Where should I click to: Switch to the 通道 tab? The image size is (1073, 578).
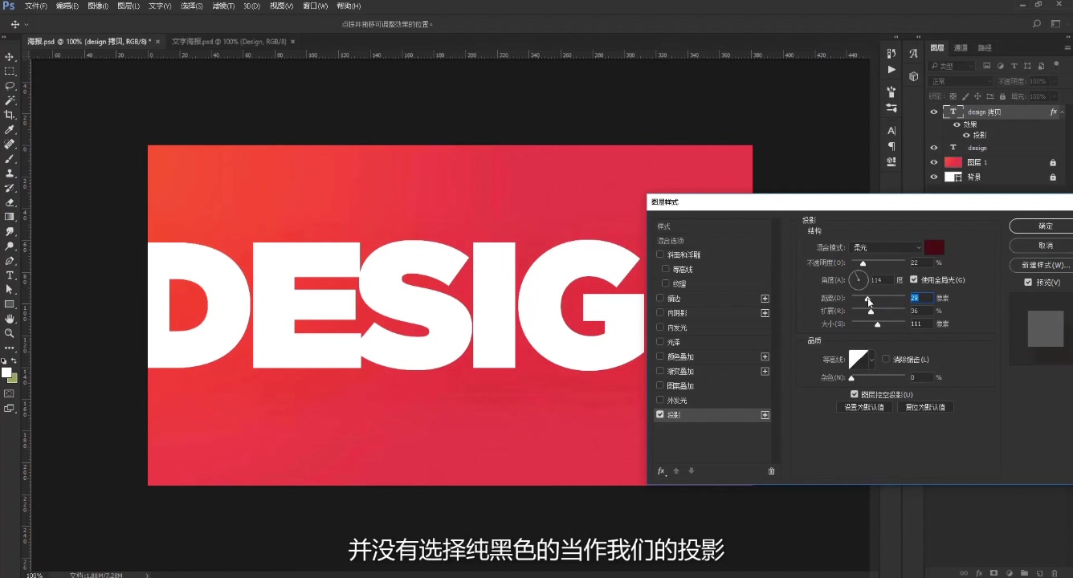click(961, 47)
